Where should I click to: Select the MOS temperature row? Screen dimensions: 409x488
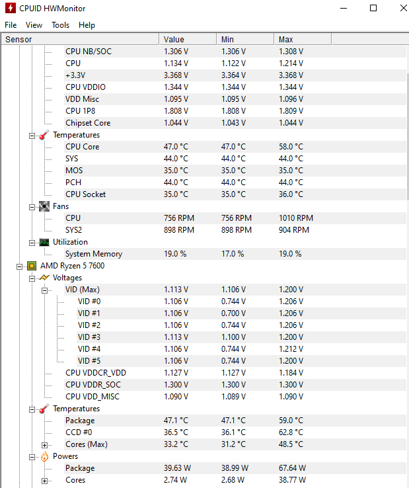point(235,171)
